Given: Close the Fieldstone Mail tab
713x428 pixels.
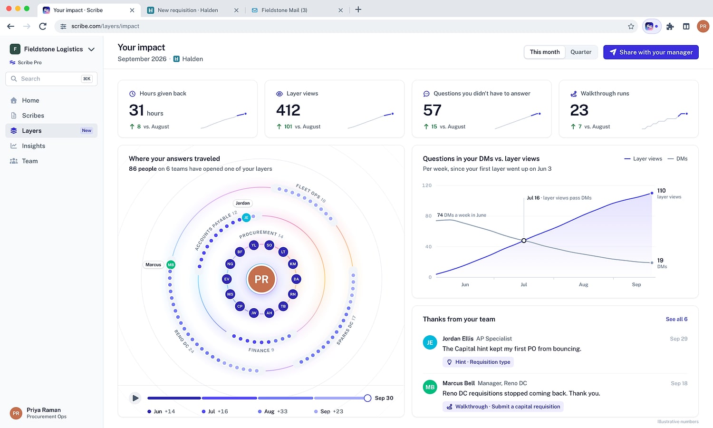Looking at the screenshot, I should (x=340, y=10).
